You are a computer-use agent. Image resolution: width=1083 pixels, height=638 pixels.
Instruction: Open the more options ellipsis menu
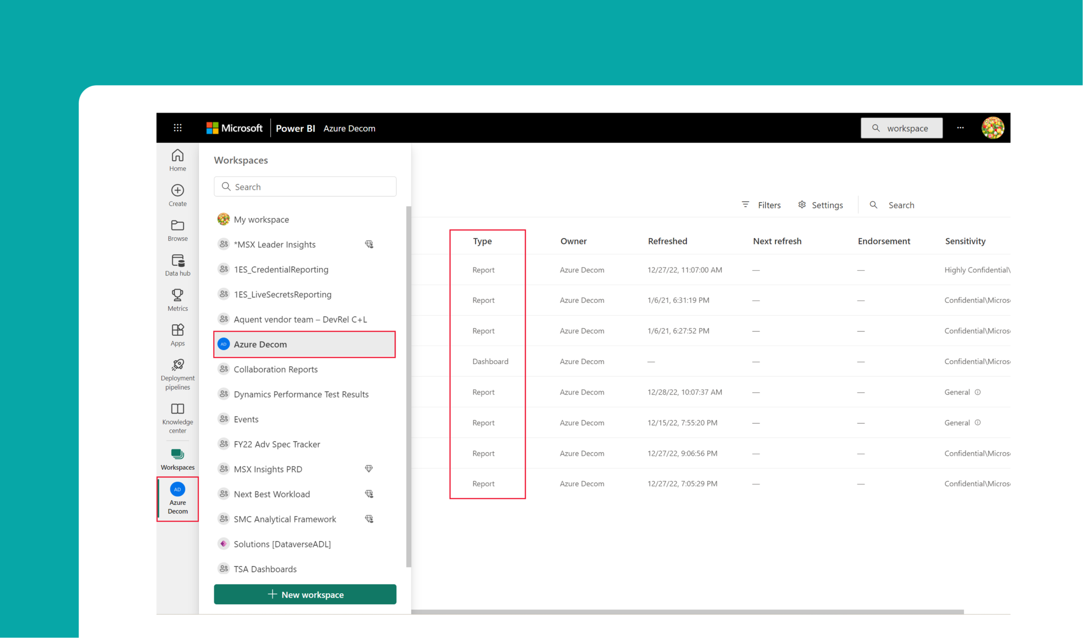click(960, 128)
